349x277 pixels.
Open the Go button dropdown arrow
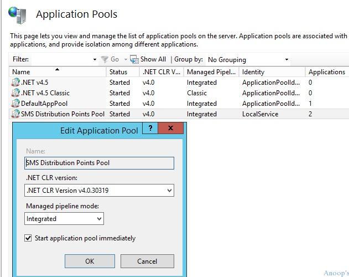click(x=126, y=59)
